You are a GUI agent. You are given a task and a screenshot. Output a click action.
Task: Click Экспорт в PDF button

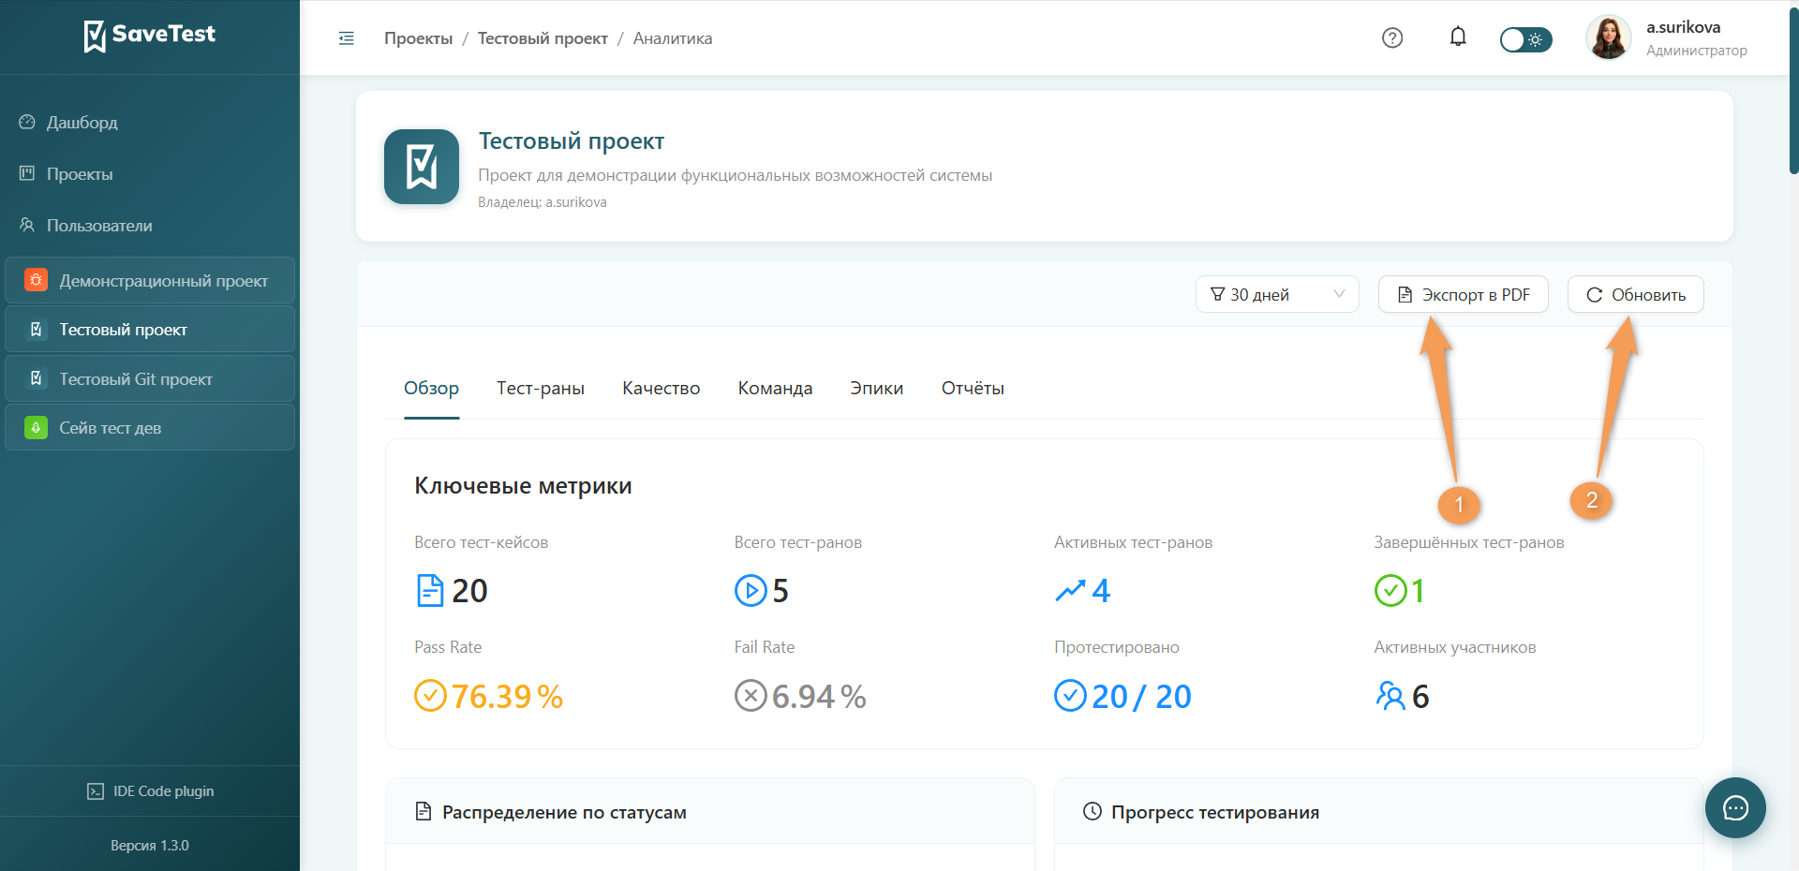click(x=1463, y=294)
